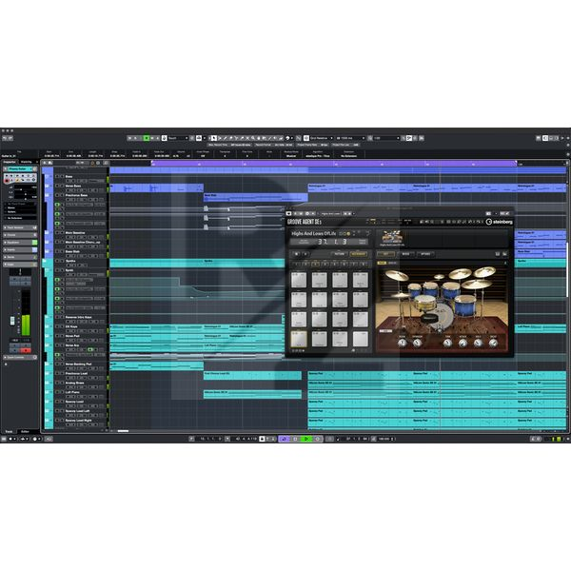The width and height of the screenshot is (571, 571).
Task: Start playback with the green Play button
Action: click(305, 439)
